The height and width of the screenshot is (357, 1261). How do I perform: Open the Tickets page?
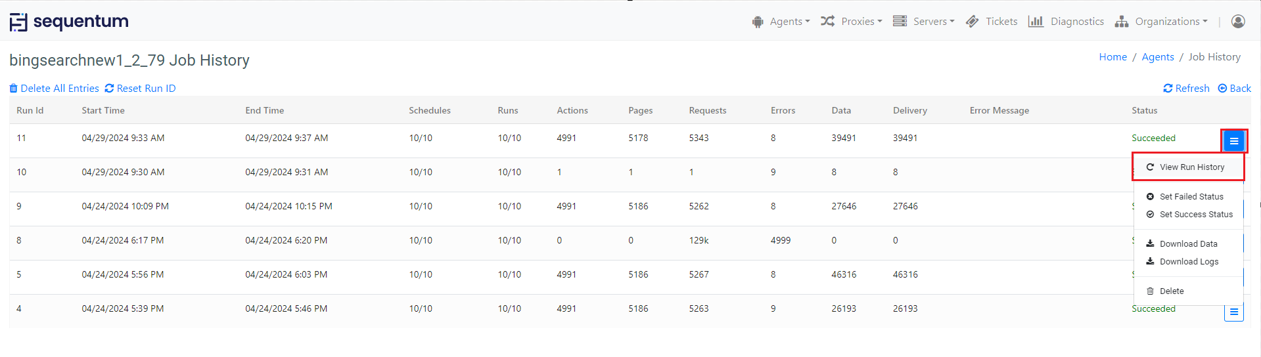click(992, 22)
